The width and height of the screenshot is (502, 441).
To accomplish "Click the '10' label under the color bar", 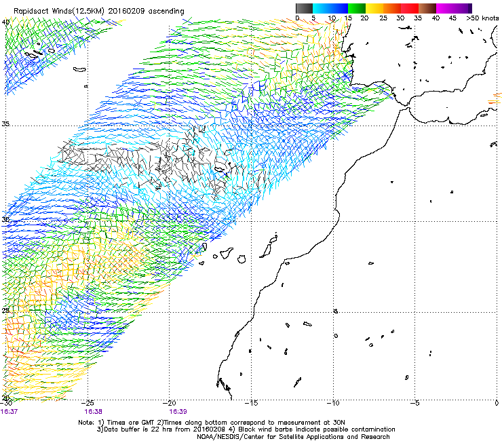I will tap(332, 18).
